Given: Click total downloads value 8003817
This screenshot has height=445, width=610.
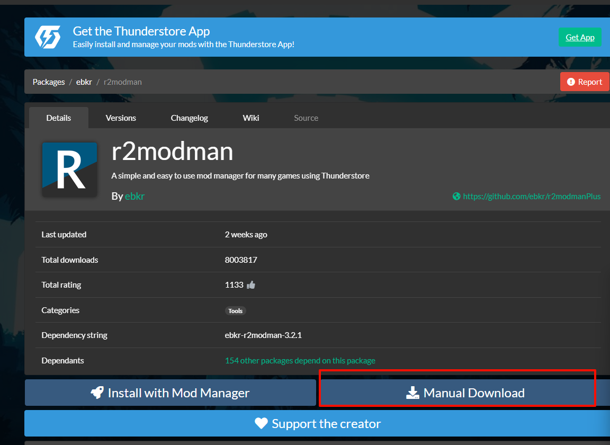Looking at the screenshot, I should [x=241, y=260].
